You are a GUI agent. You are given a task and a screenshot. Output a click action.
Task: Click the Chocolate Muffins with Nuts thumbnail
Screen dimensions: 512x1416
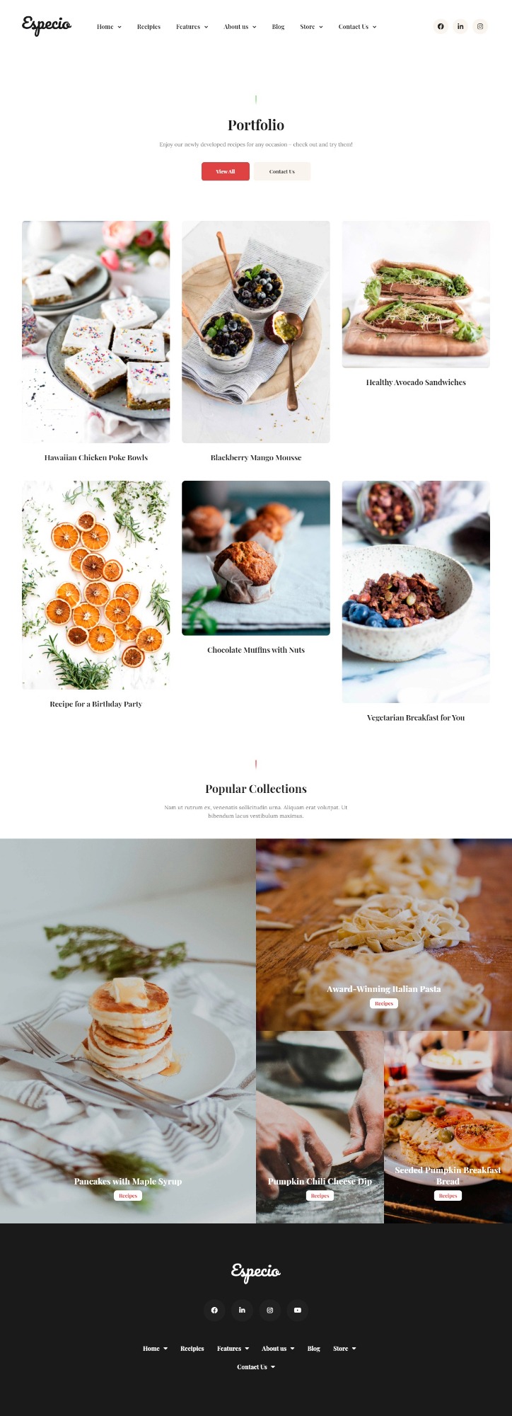pyautogui.click(x=256, y=558)
